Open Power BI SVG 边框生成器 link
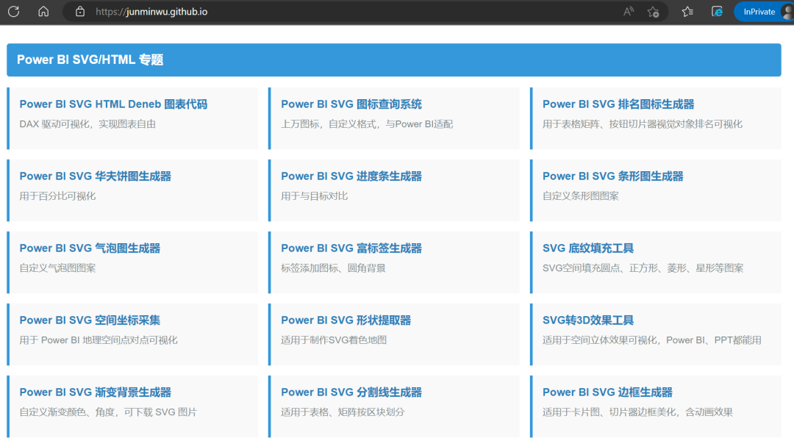 point(607,392)
